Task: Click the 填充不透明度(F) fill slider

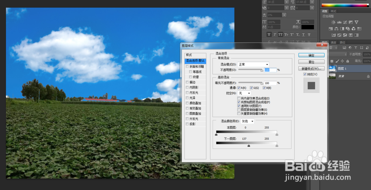Action: pyautogui.click(x=250, y=83)
